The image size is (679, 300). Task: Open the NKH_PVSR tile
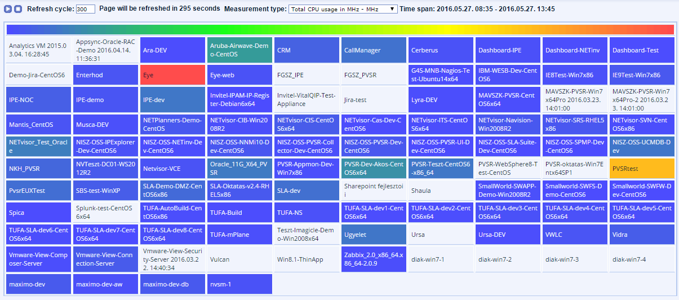pos(38,169)
